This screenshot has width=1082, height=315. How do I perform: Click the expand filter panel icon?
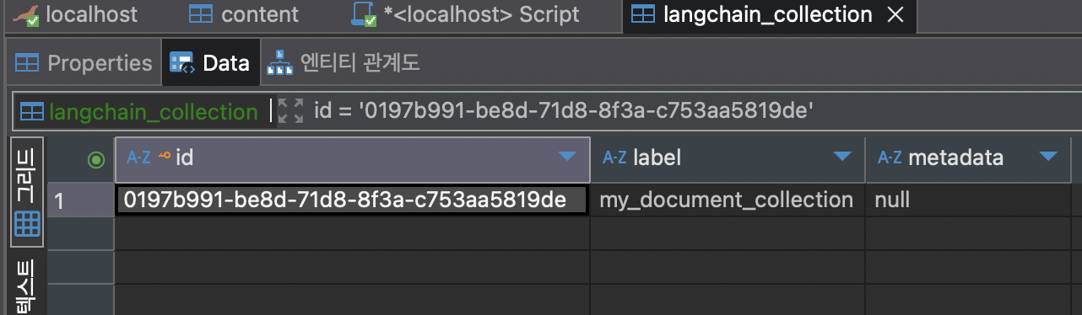(x=290, y=111)
